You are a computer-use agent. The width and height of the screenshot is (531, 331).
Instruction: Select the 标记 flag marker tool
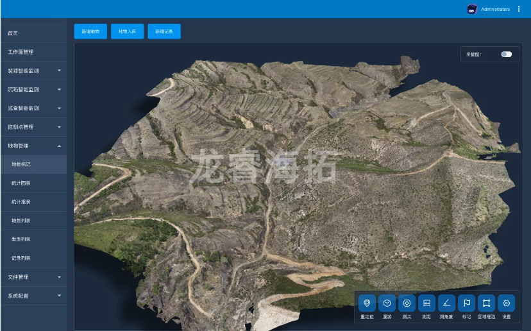tap(466, 303)
